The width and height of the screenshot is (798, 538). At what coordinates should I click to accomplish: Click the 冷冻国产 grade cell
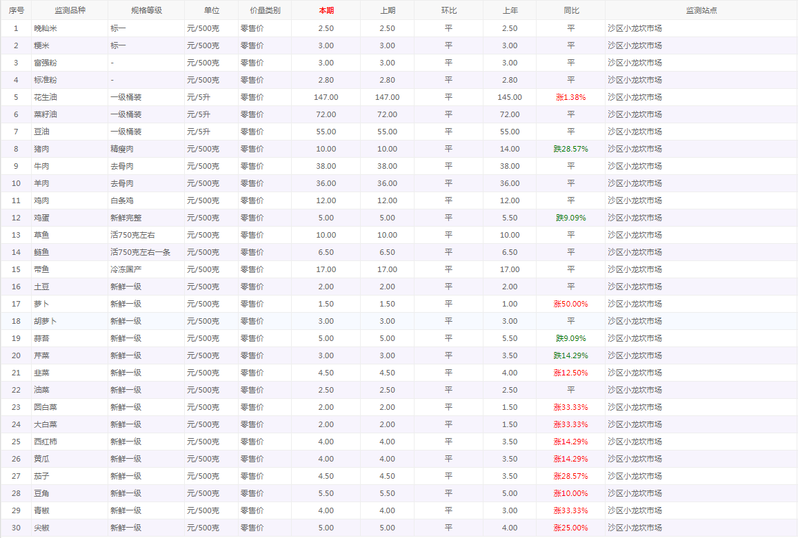126,269
